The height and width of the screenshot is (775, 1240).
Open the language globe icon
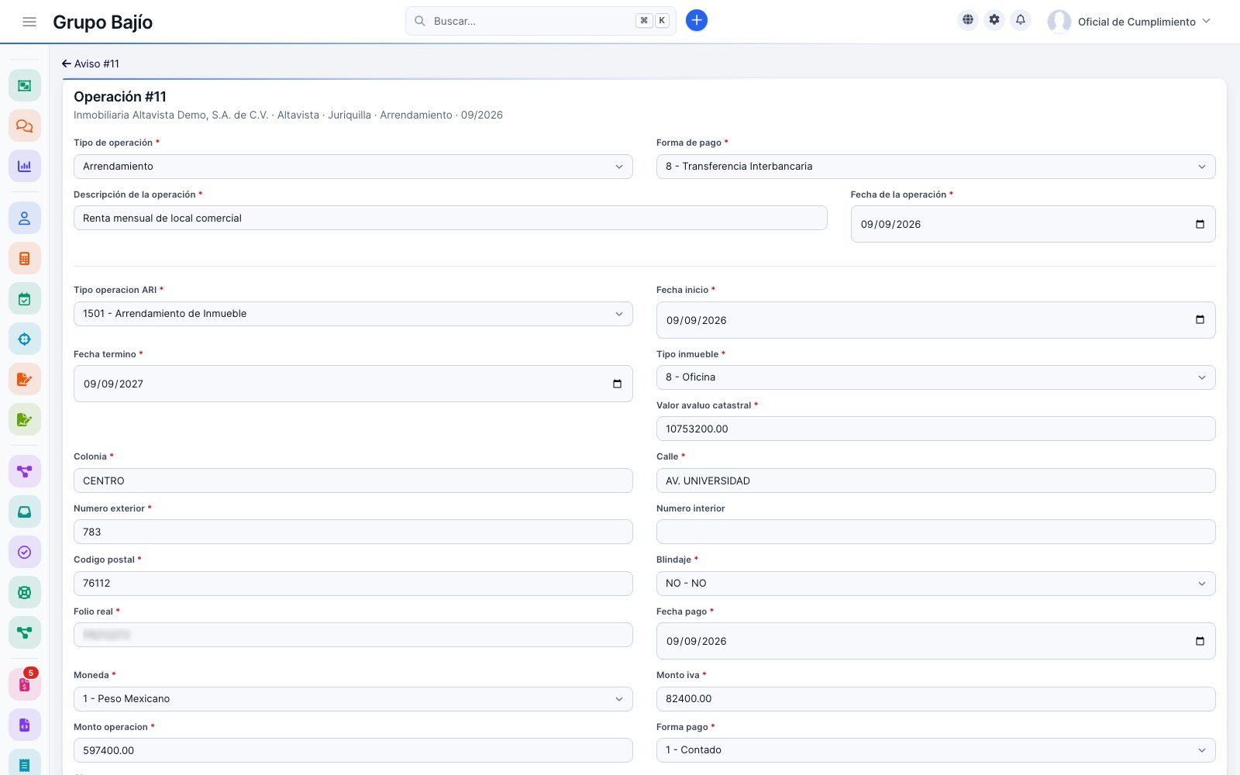click(968, 20)
